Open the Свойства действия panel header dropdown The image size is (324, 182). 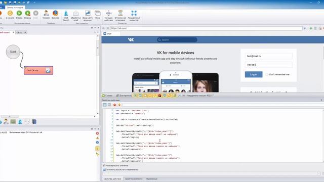(x=321, y=100)
